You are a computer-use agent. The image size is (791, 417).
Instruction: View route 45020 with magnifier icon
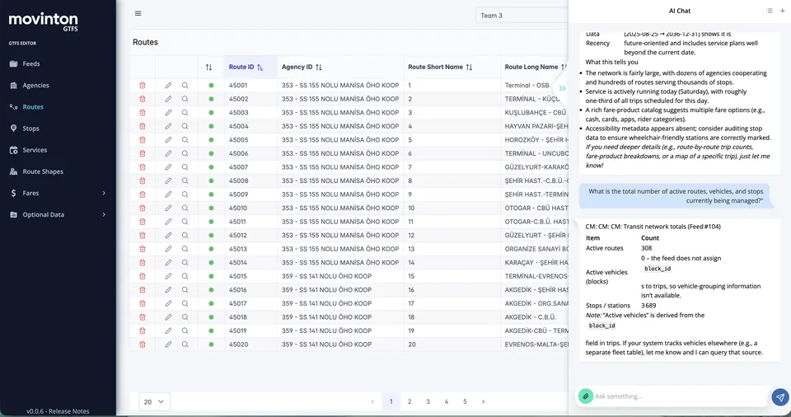(x=185, y=344)
